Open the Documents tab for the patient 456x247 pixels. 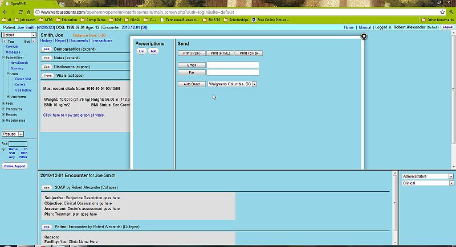pyautogui.click(x=79, y=41)
